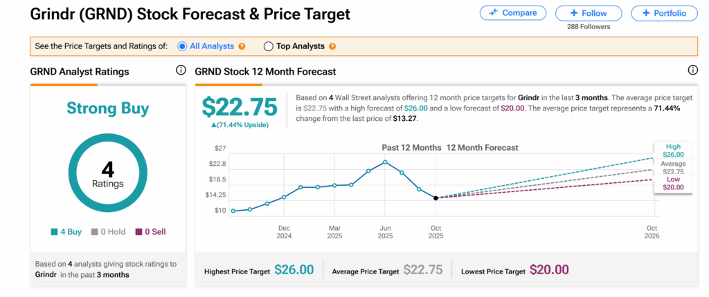Open info icon for GRND Analyst Ratings
Viewport: 709px width, 297px height.
click(x=181, y=70)
